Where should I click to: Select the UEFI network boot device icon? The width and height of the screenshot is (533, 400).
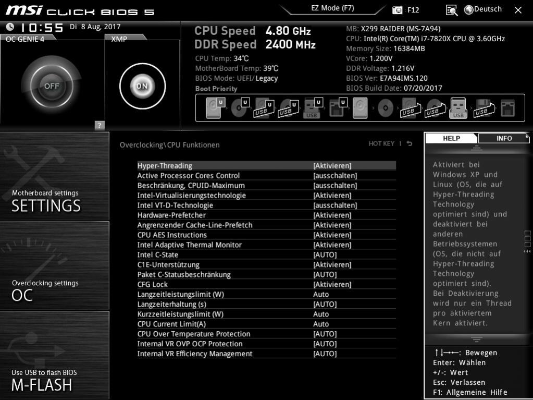(338, 108)
